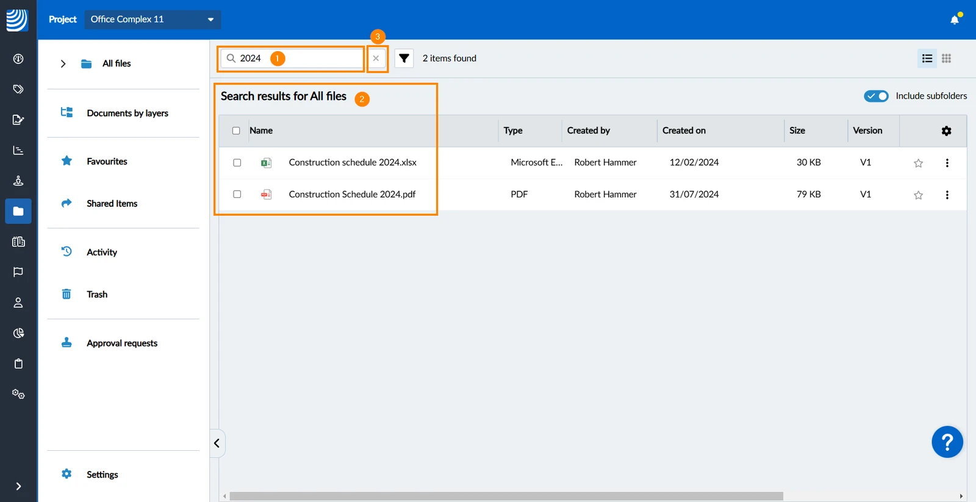Star the Construction schedule 2024.xlsx file
Screen dimensions: 976x502
(918, 163)
